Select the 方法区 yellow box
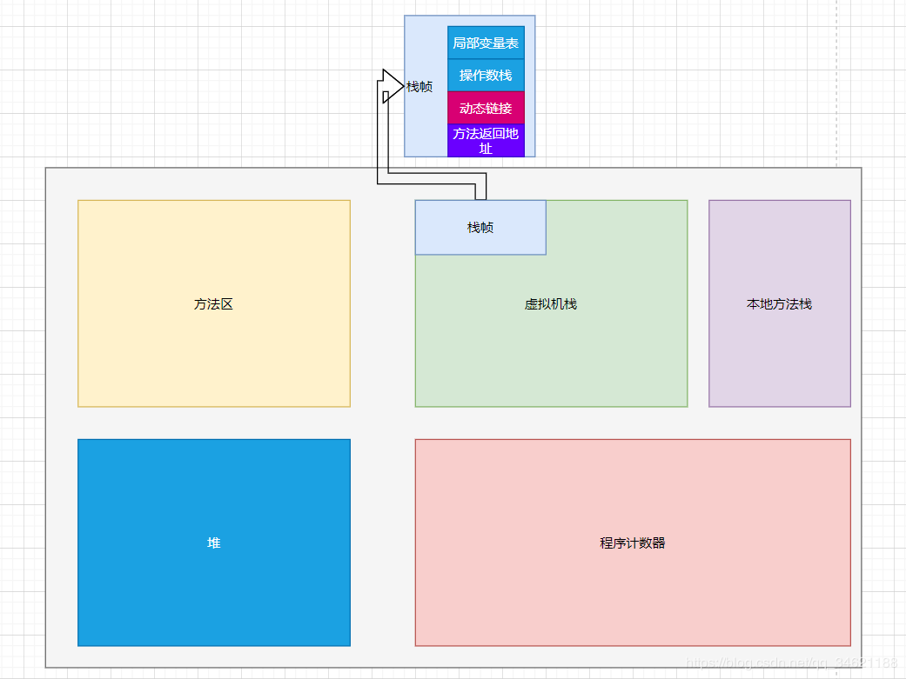The image size is (906, 679). coord(214,303)
